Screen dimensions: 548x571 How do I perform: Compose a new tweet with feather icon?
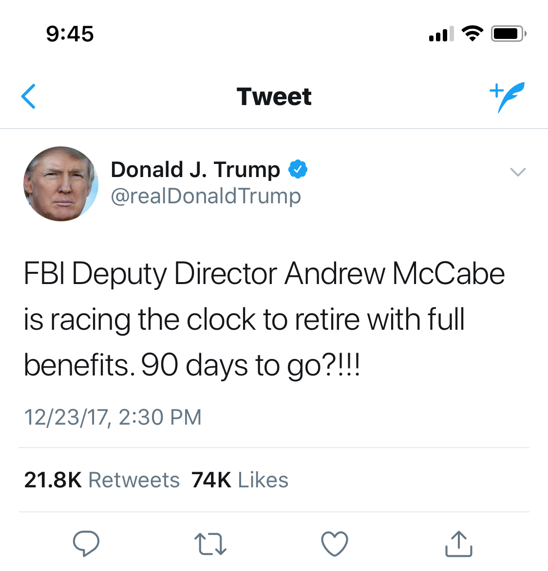tap(507, 96)
